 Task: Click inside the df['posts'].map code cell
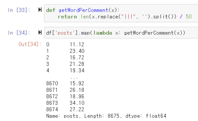121,33
